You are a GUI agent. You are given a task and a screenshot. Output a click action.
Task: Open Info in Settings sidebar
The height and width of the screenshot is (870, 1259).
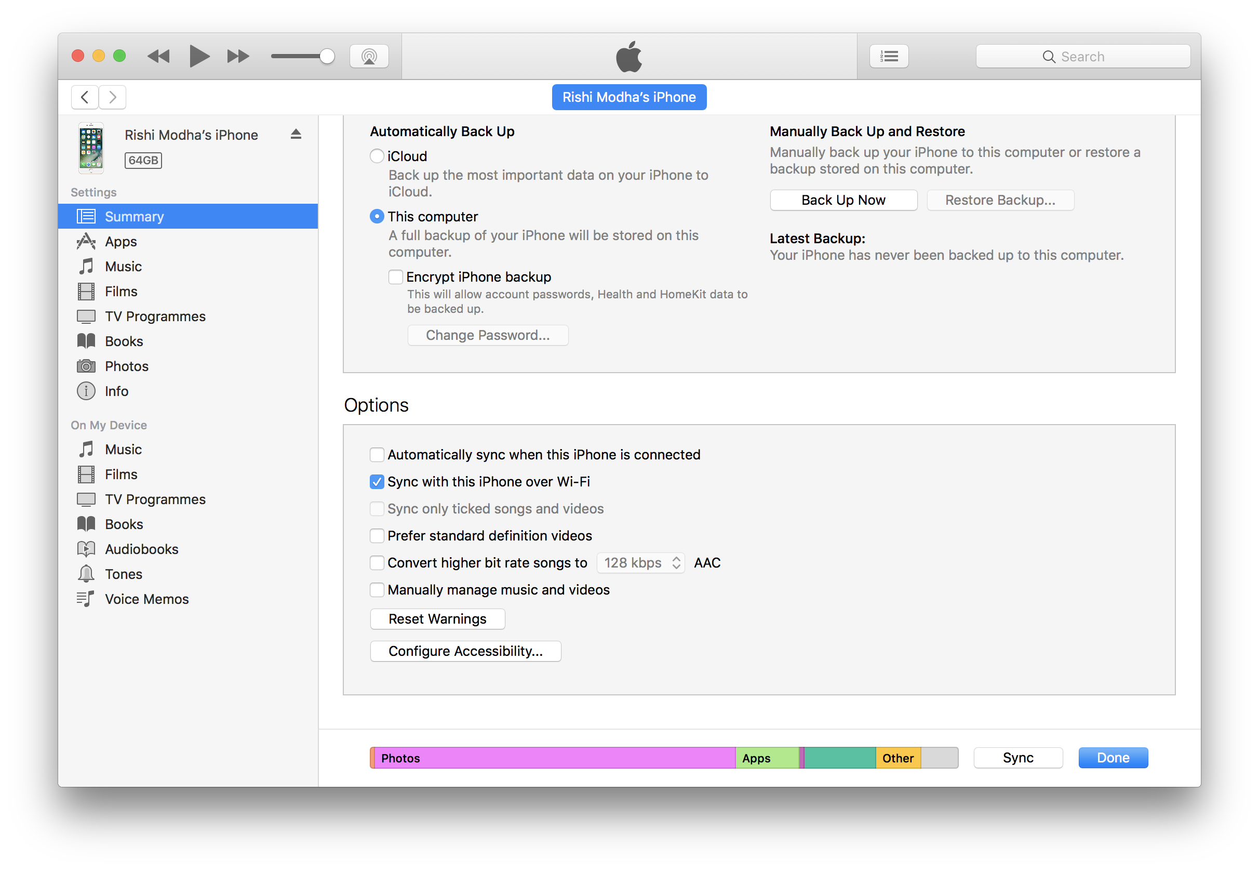tap(188, 391)
